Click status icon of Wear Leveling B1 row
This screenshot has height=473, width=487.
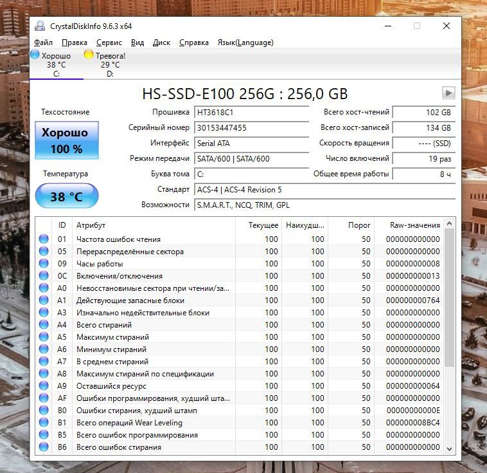[44, 422]
